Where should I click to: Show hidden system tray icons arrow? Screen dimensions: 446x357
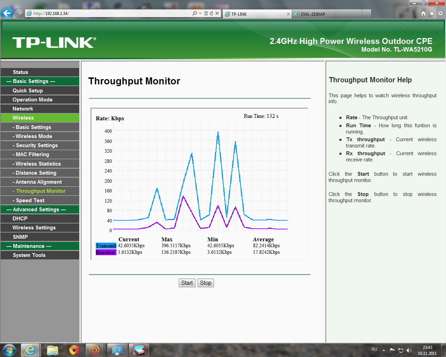[384, 350]
